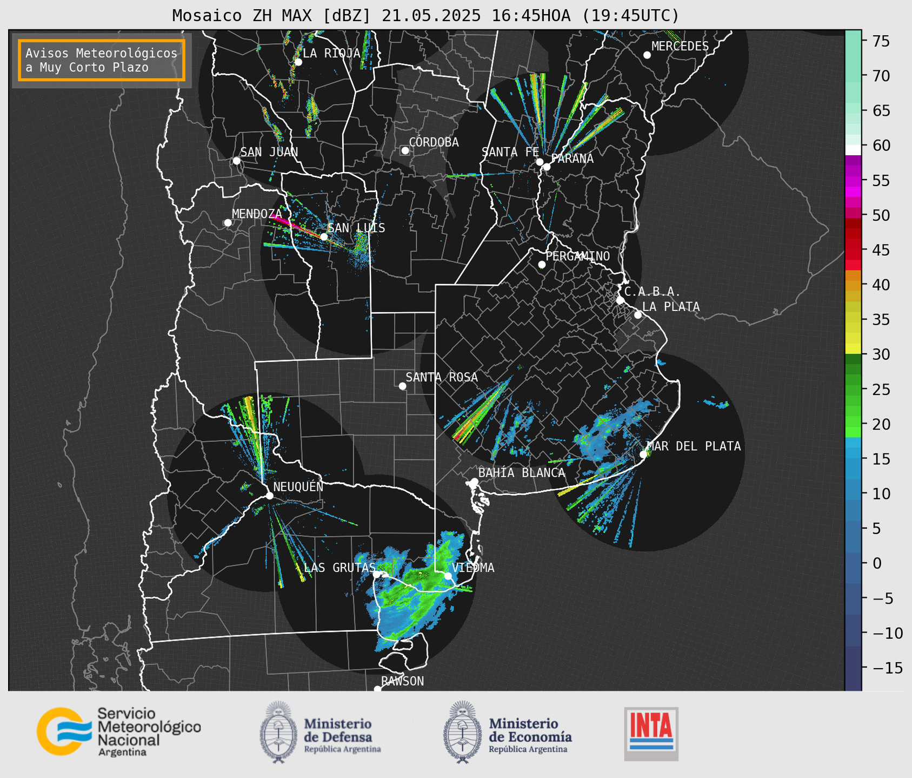Click the Ministerio de Defensa emblem
The width and height of the screenshot is (912, 778).
click(x=278, y=732)
